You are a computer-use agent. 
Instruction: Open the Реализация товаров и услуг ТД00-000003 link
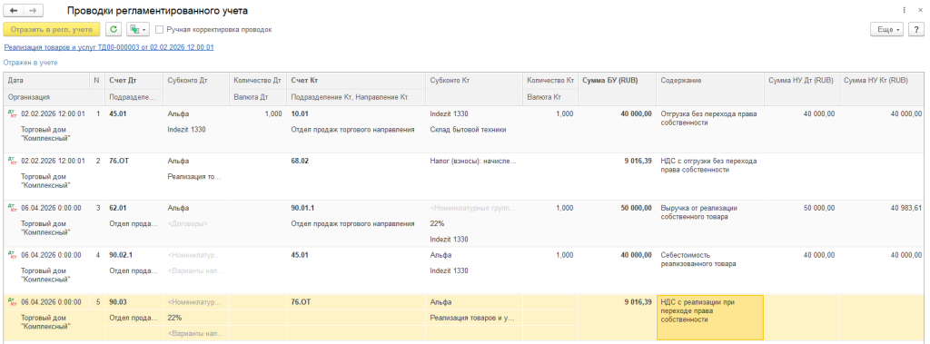pyautogui.click(x=109, y=47)
